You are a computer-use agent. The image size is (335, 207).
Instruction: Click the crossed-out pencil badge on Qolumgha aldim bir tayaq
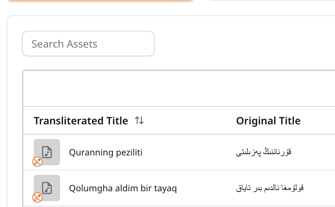pyautogui.click(x=37, y=197)
